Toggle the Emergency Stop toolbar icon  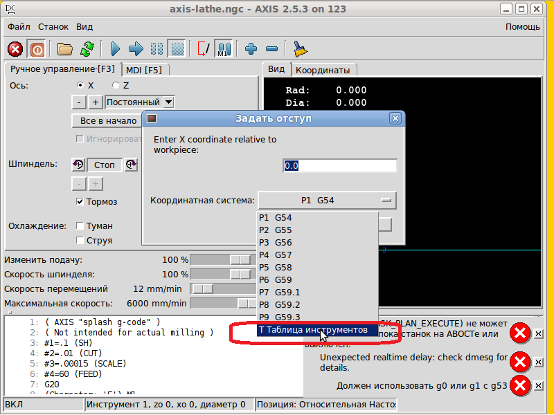tap(15, 49)
